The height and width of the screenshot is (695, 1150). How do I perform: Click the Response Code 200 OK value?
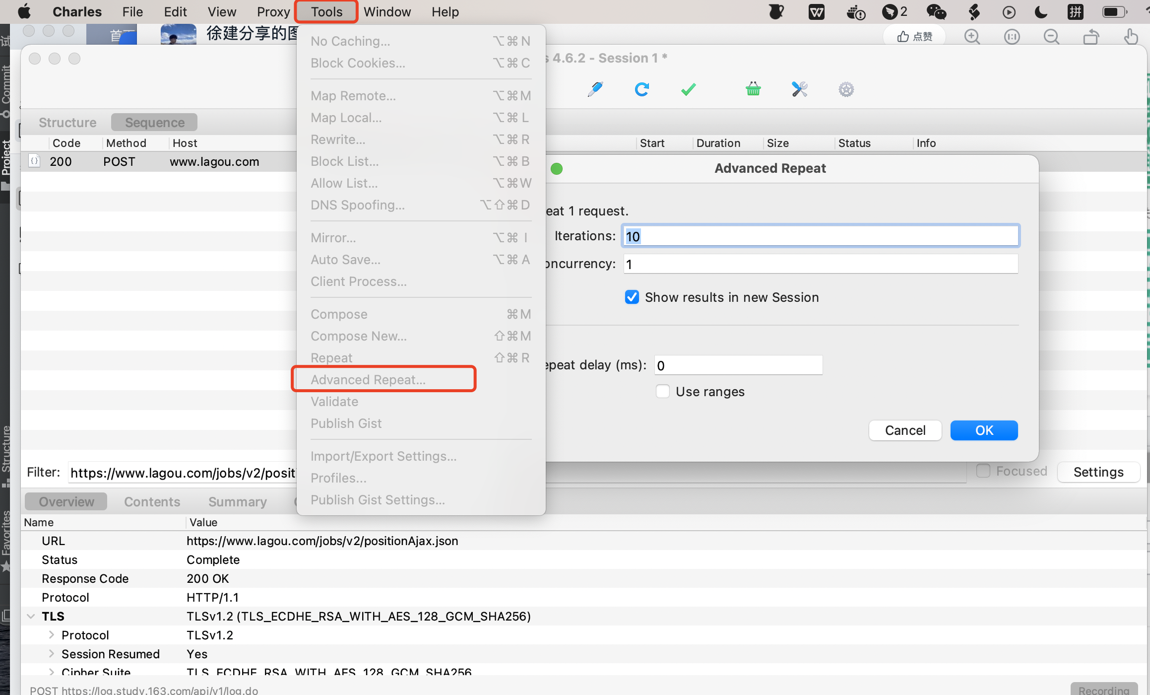point(207,578)
